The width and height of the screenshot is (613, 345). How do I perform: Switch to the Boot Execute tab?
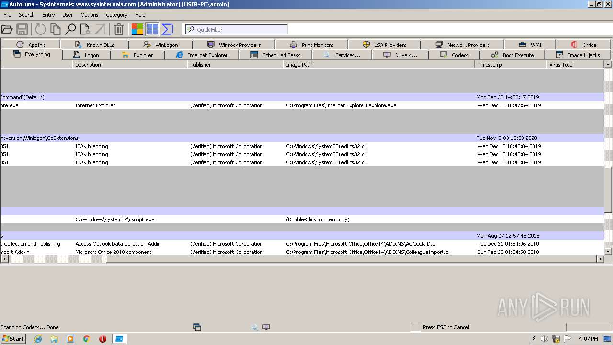[512, 55]
